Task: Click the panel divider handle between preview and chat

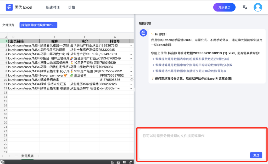Action: [x=135, y=90]
